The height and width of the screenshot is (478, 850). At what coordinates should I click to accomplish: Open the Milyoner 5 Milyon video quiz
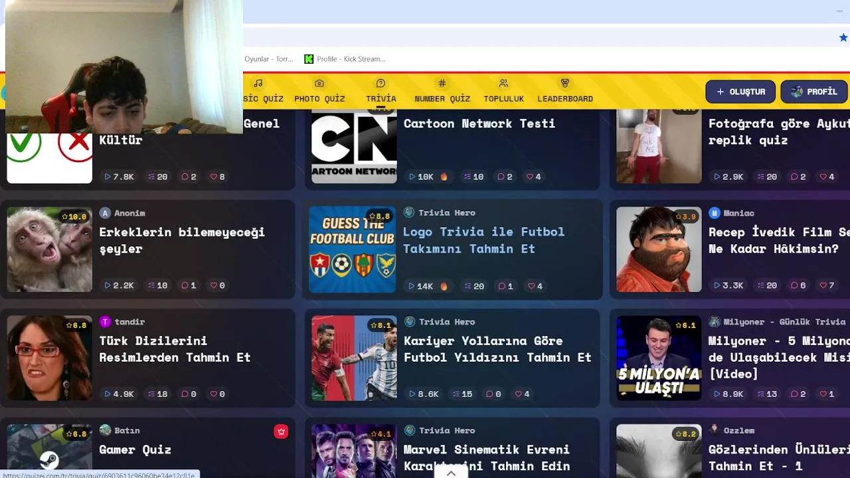(x=779, y=357)
